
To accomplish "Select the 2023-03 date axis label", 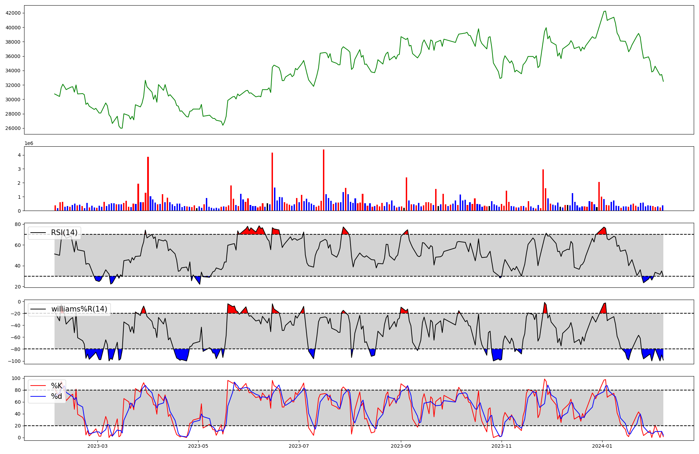I will pos(98,446).
